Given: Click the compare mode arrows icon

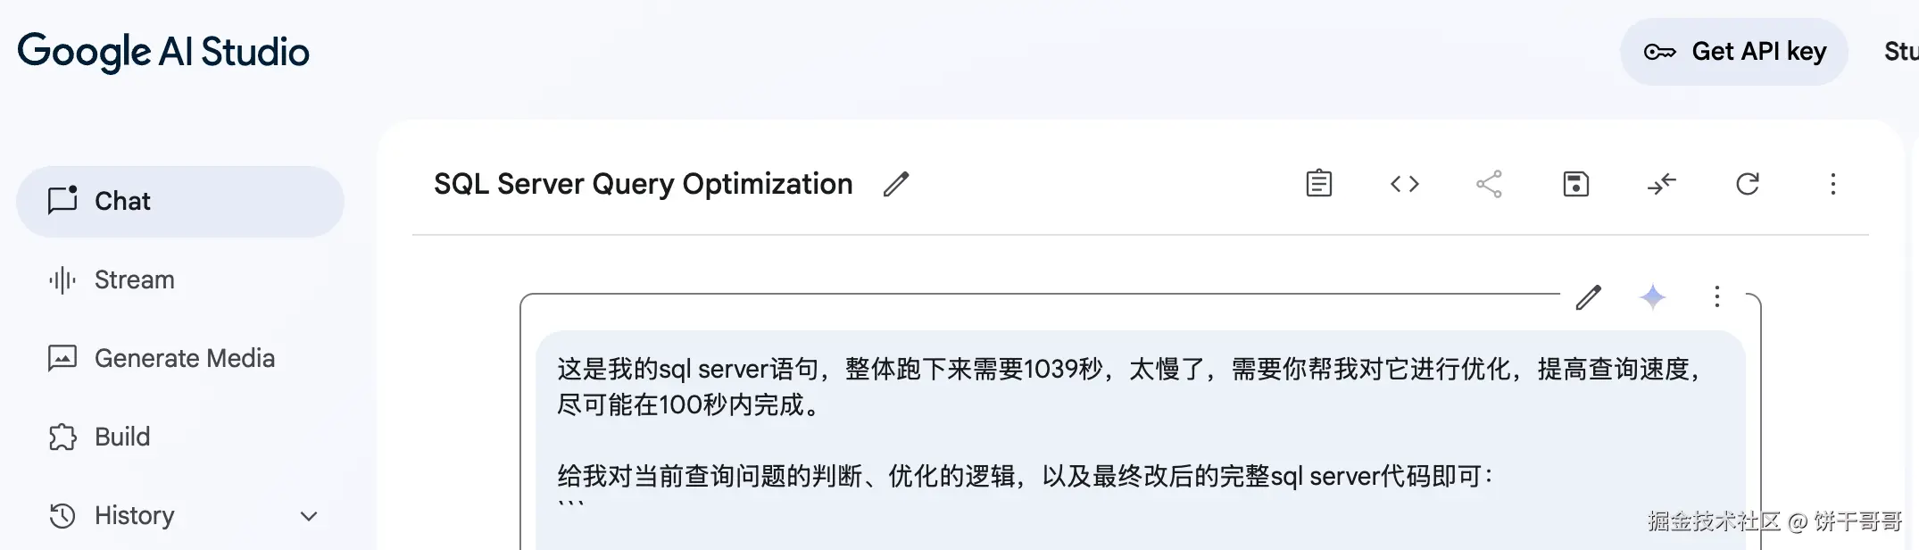Looking at the screenshot, I should [1661, 184].
